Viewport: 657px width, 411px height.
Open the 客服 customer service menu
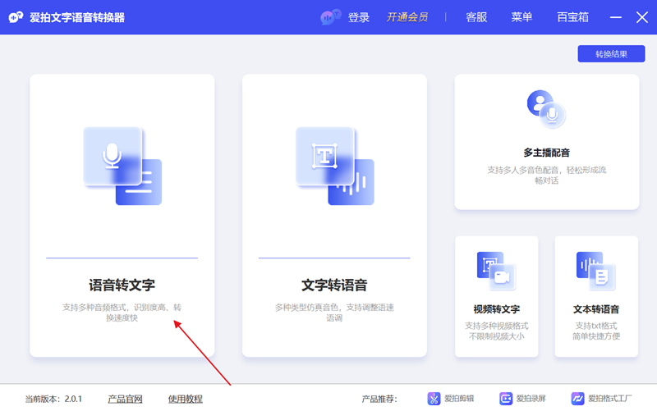[x=476, y=17]
